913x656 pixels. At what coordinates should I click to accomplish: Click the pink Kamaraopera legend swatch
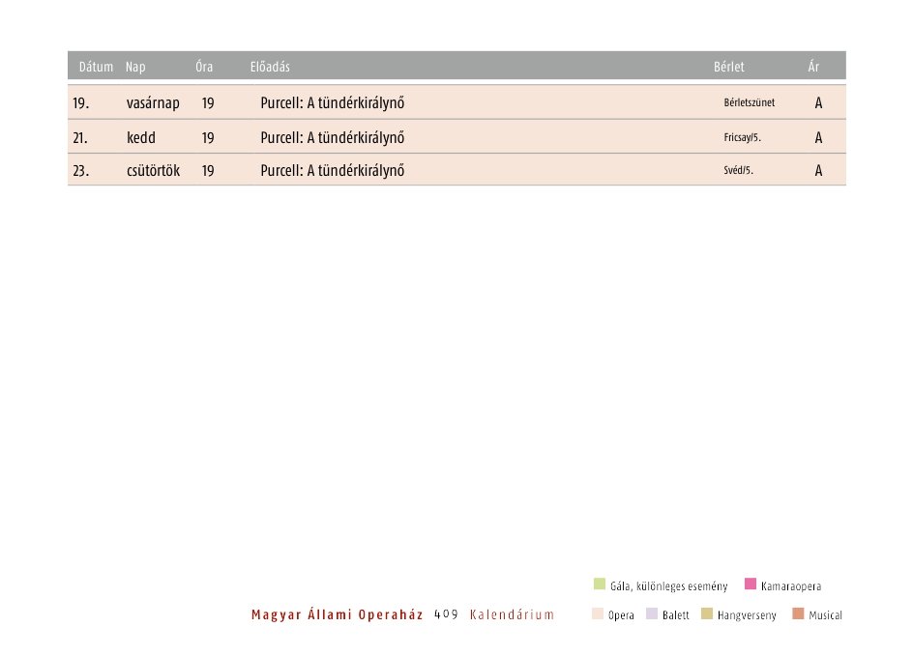pyautogui.click(x=751, y=584)
